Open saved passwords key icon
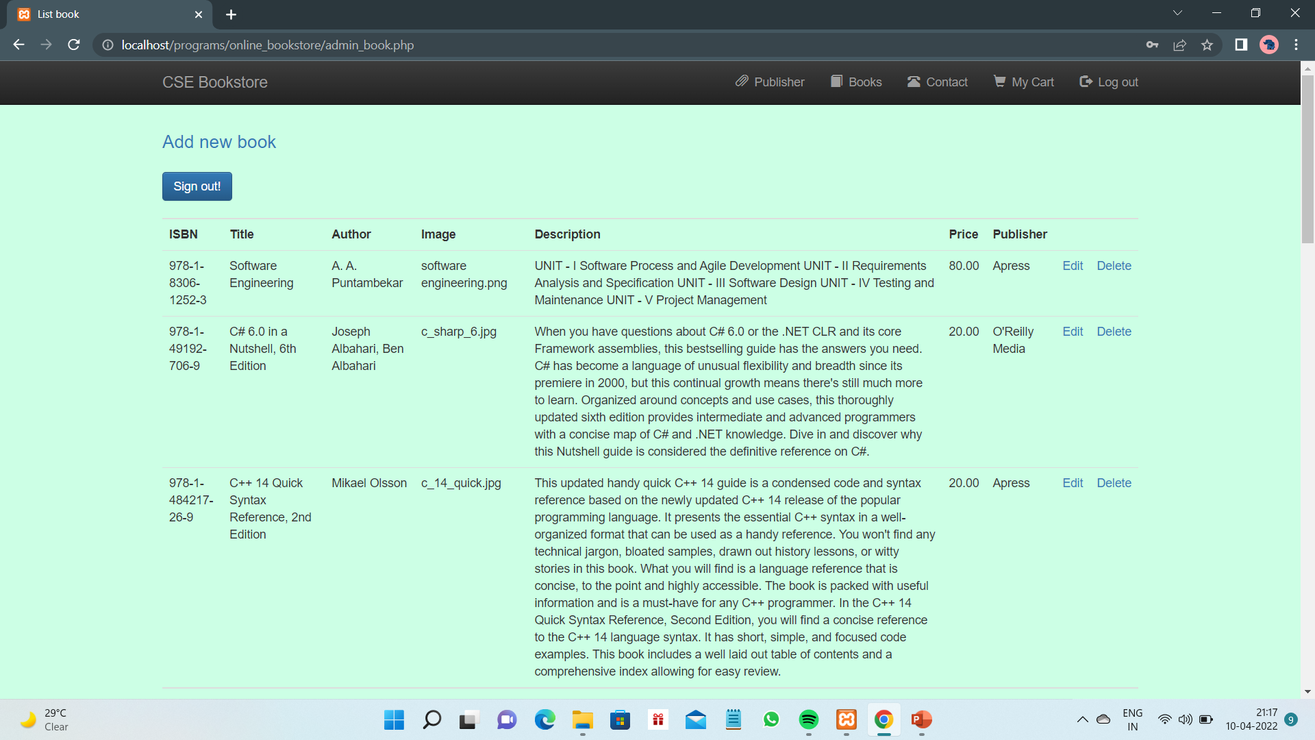1315x740 pixels. (1153, 45)
